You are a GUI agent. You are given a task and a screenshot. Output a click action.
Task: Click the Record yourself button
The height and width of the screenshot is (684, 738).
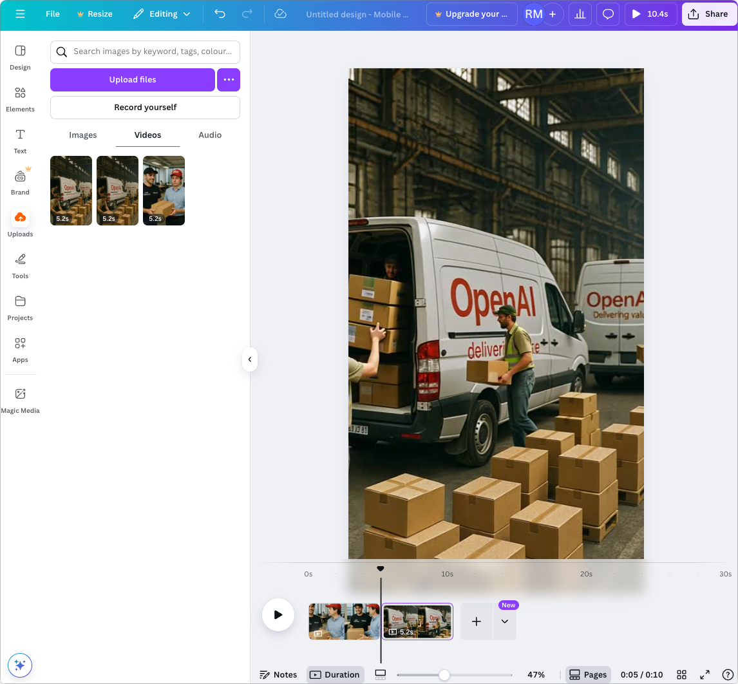pyautogui.click(x=145, y=108)
